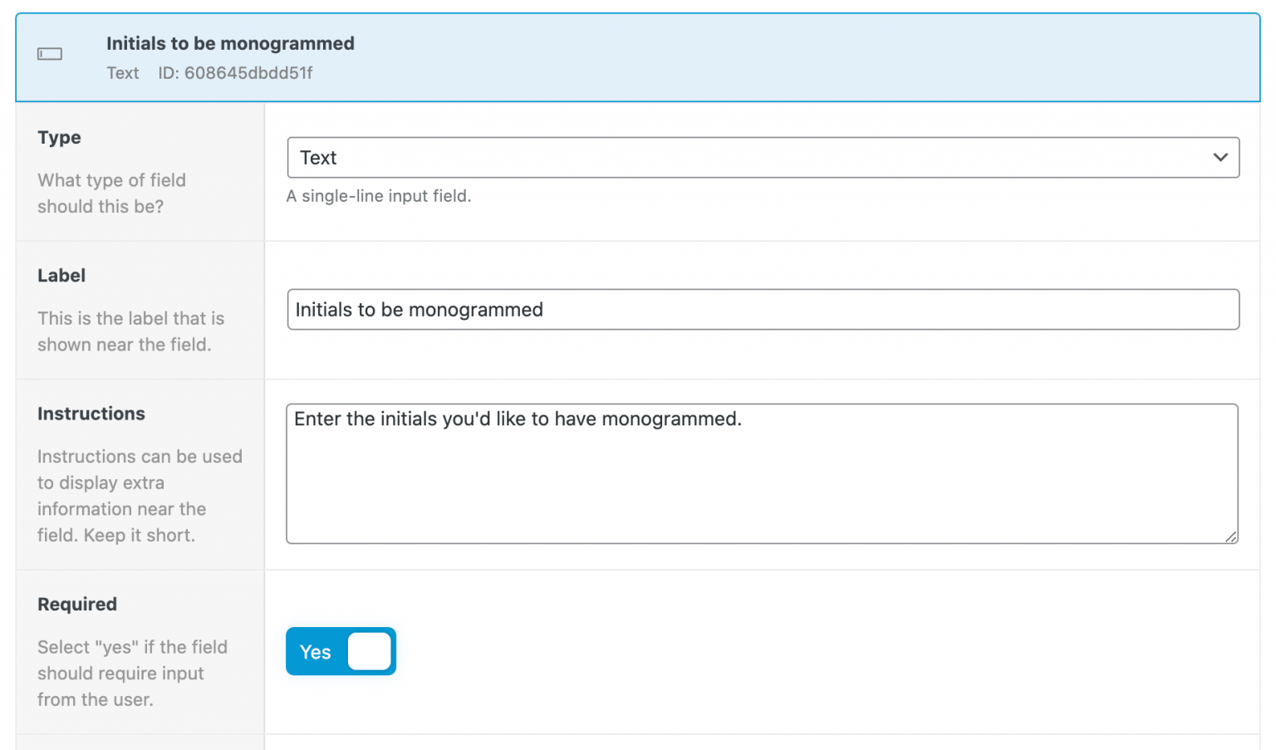Image resolution: width=1276 pixels, height=750 pixels.
Task: Select the label text "Initials to be monogrammed"
Action: click(x=420, y=309)
